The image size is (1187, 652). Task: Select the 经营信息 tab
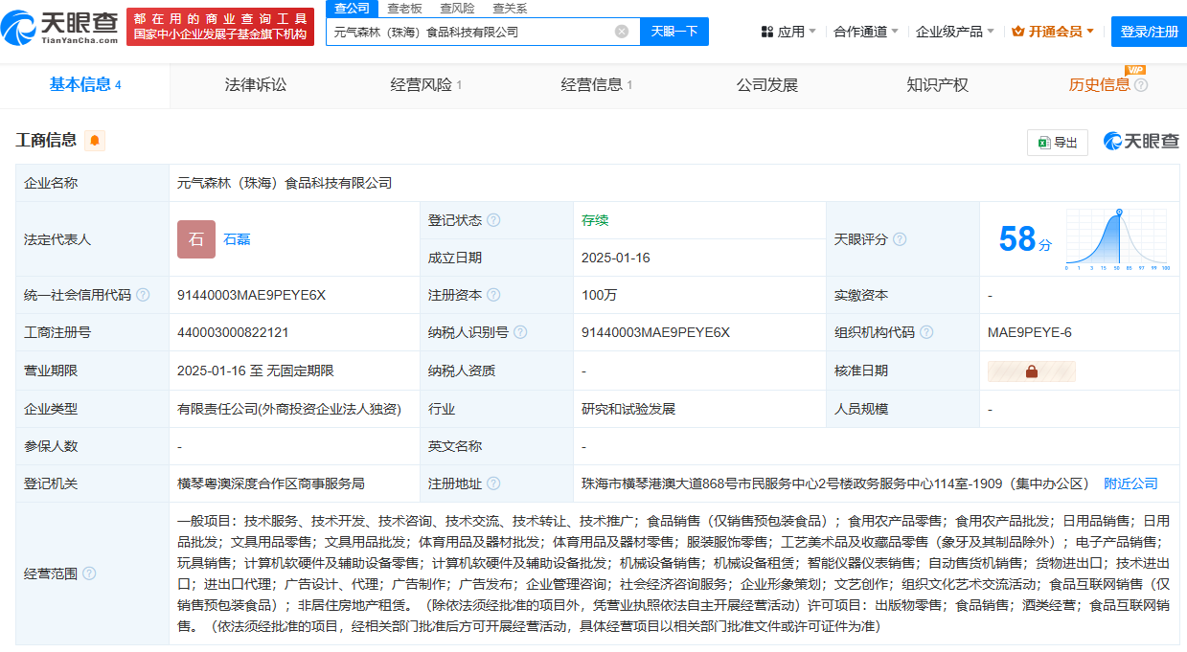click(x=597, y=85)
